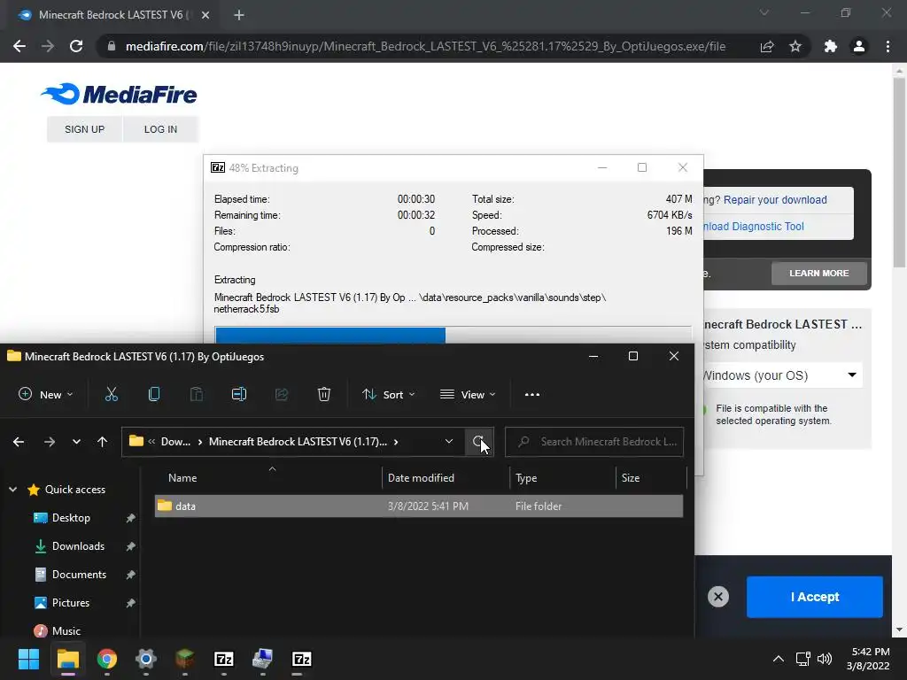Expand recent locations chevron in File Explorer
907x680 pixels.
point(76,442)
